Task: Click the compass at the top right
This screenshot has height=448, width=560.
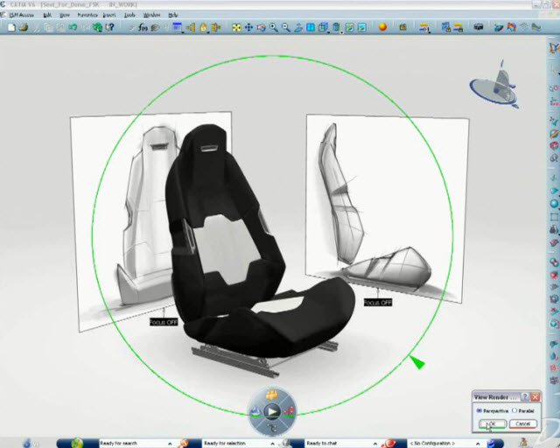Action: coord(494,84)
